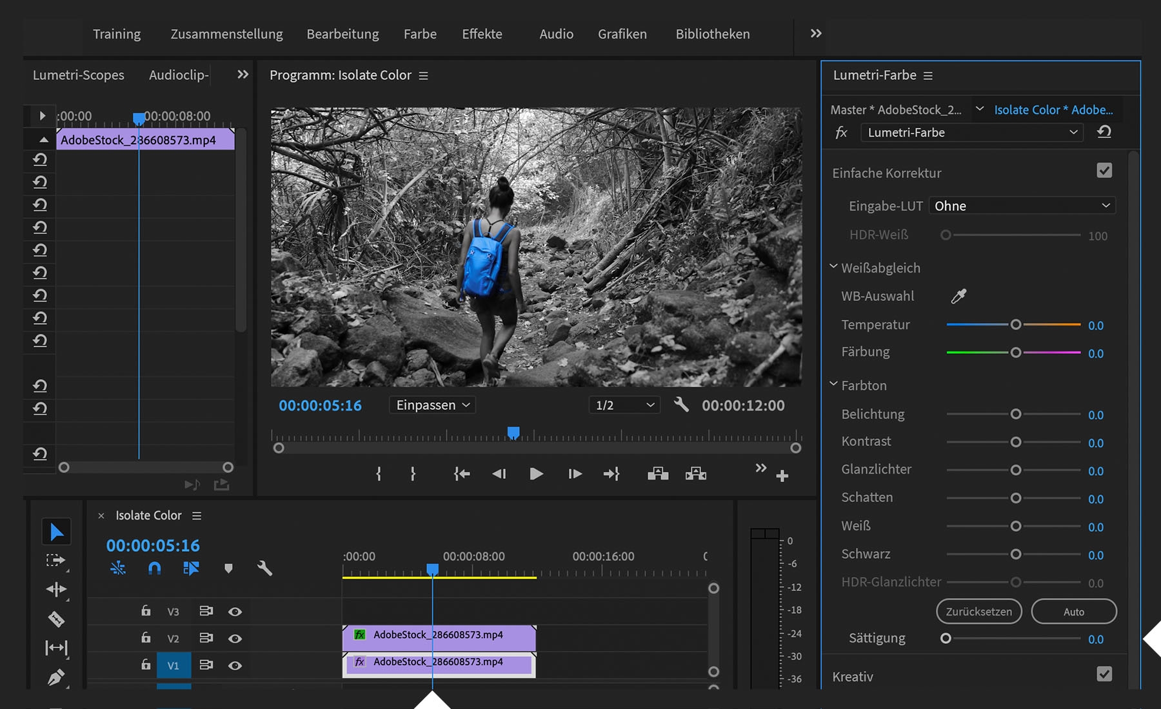Open the Timeline Display Settings wrench icon
1161x709 pixels.
click(x=264, y=568)
